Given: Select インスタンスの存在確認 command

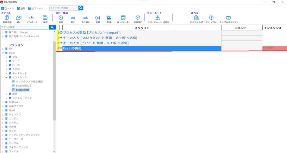Looking at the screenshot, I should tap(29, 82).
